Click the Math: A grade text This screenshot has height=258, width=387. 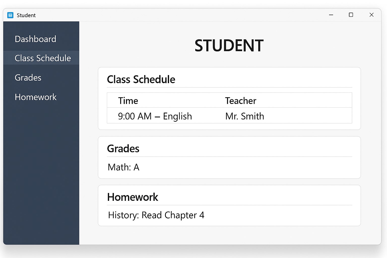[123, 167]
